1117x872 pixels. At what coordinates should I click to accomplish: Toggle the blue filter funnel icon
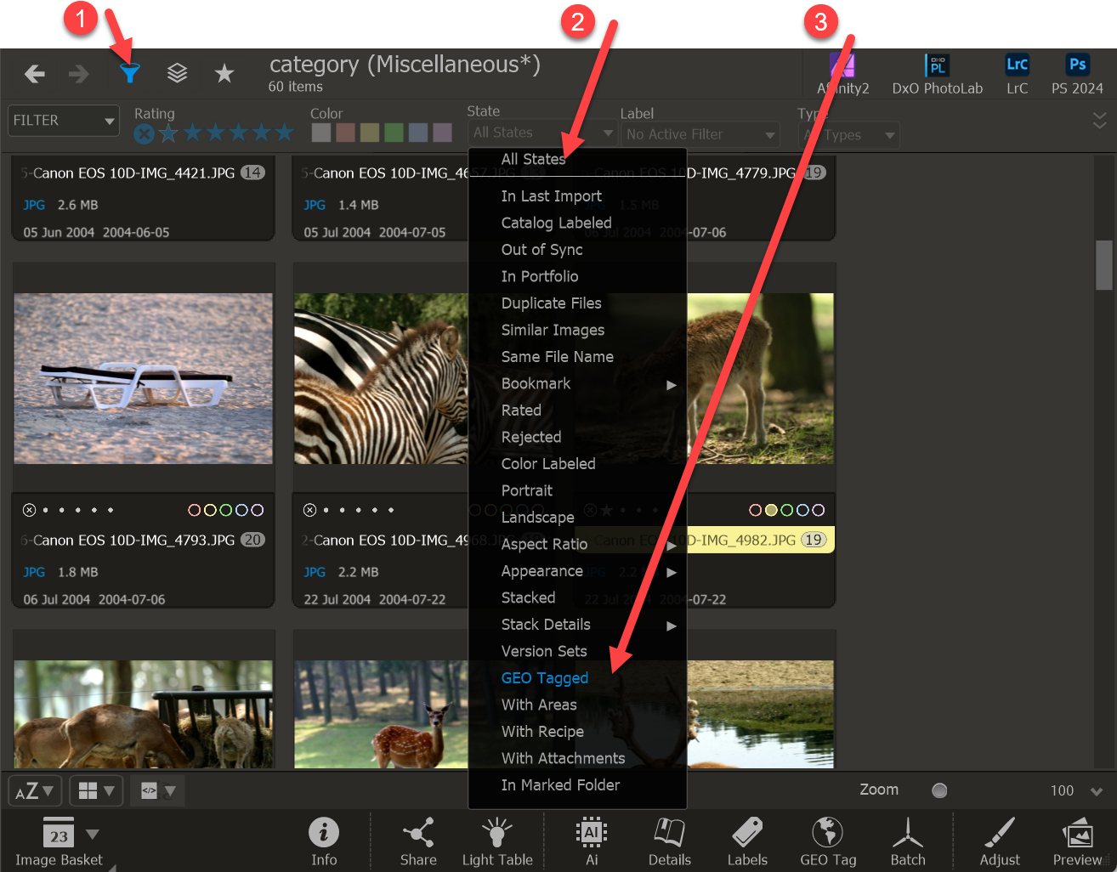pyautogui.click(x=129, y=73)
